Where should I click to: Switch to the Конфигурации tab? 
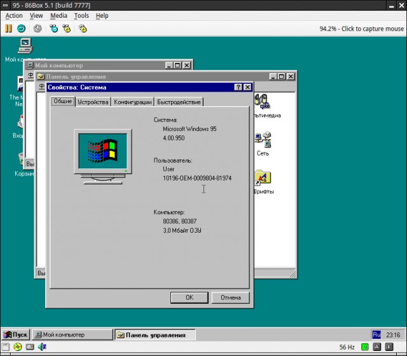coord(133,102)
